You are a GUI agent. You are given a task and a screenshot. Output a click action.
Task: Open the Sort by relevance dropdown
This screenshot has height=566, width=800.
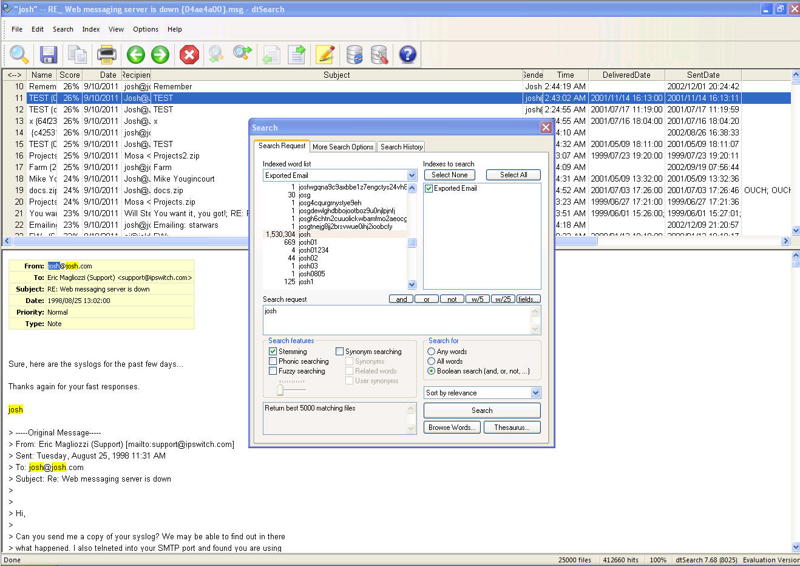tap(535, 393)
